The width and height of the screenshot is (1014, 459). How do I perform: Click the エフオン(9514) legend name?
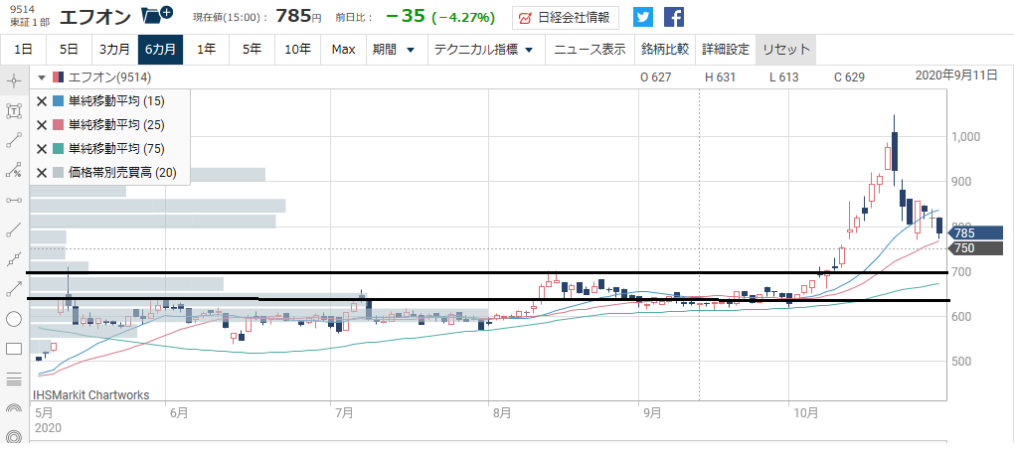click(x=109, y=77)
